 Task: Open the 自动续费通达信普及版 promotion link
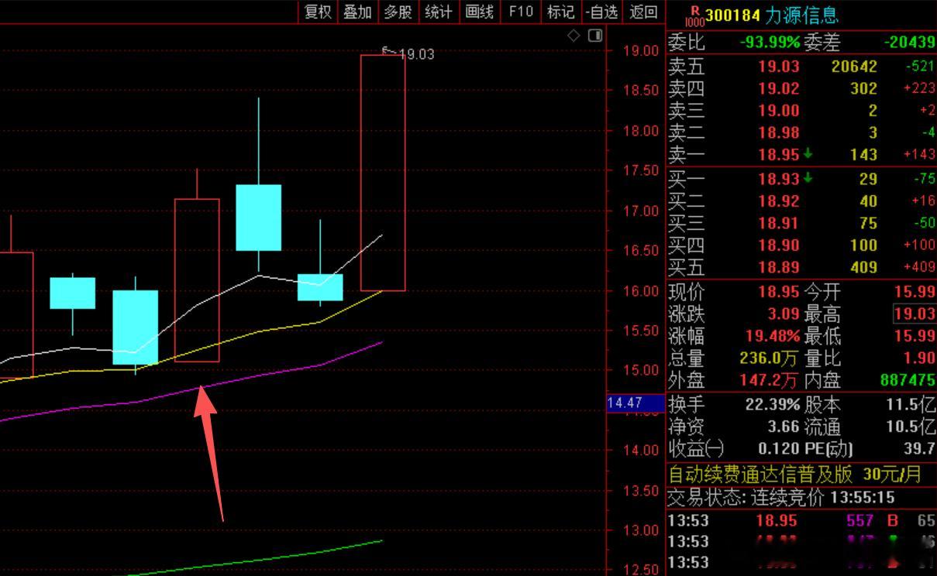[x=794, y=474]
